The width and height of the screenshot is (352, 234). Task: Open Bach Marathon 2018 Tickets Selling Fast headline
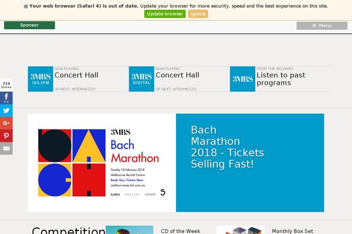point(227,147)
